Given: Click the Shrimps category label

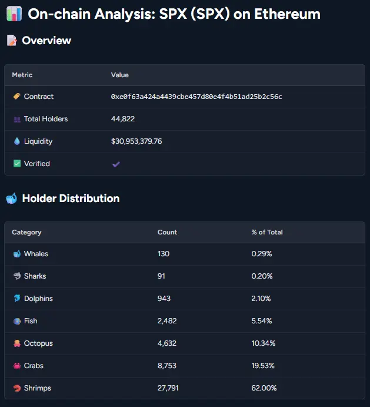Looking at the screenshot, I should [38, 388].
